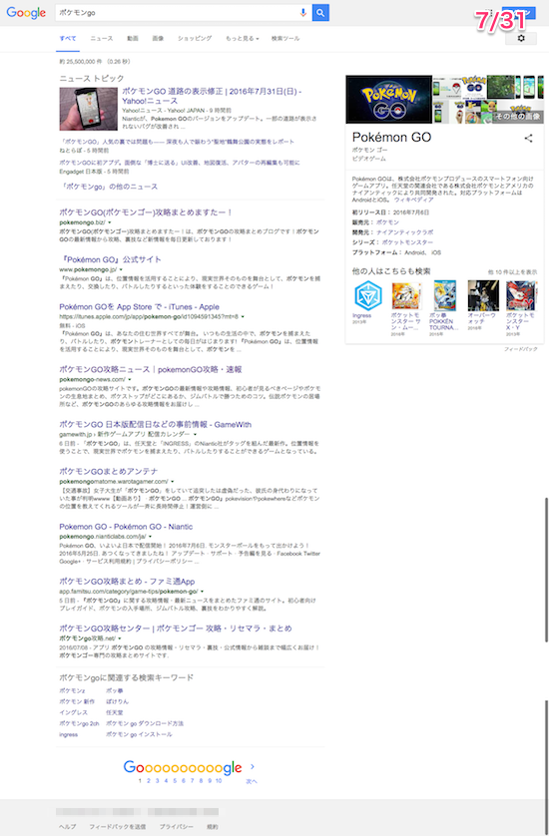Expand dropdown arrow beside pokemongo-news.com URL
Screen dimensions: 549x836
tap(130, 380)
